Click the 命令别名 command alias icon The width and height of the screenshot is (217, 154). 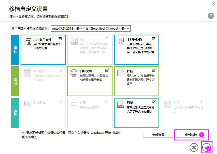(27, 73)
